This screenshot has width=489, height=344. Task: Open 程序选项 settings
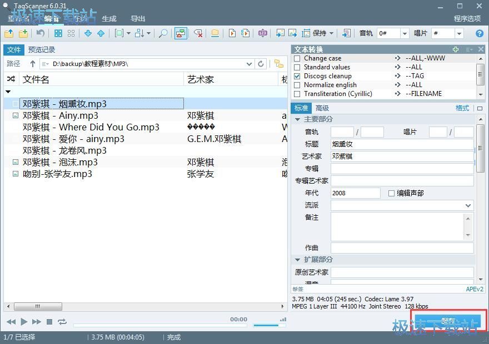[x=467, y=19]
